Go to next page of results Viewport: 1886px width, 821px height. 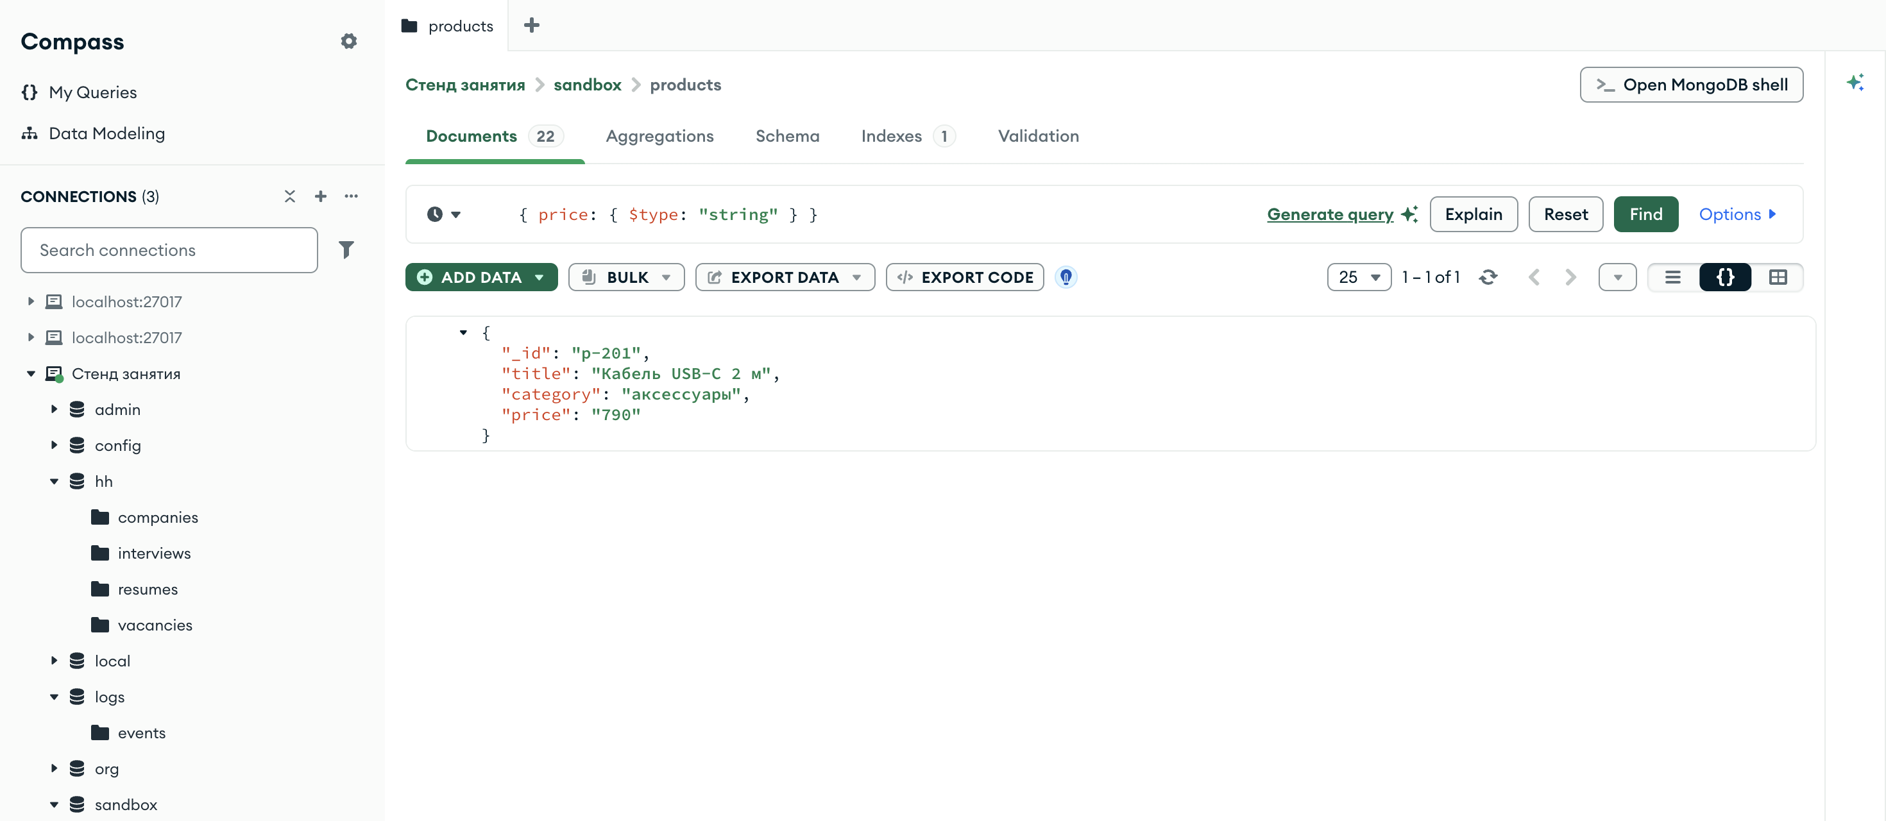pos(1570,277)
